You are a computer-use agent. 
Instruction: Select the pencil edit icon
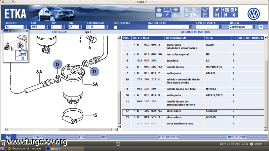(x=167, y=15)
